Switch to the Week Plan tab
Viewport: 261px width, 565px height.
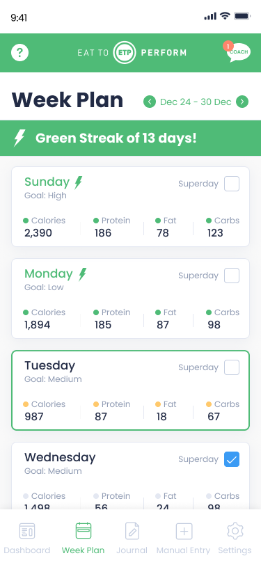[x=84, y=539]
